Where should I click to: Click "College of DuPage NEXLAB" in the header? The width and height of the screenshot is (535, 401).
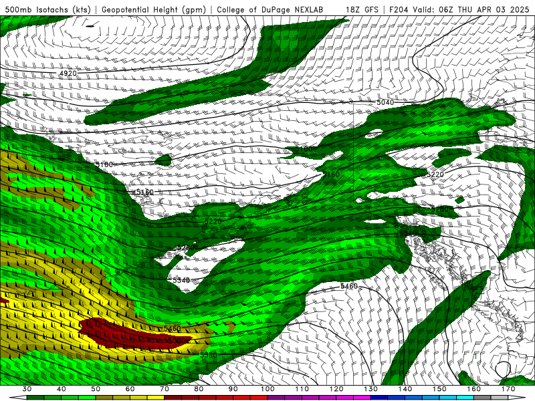[270, 9]
